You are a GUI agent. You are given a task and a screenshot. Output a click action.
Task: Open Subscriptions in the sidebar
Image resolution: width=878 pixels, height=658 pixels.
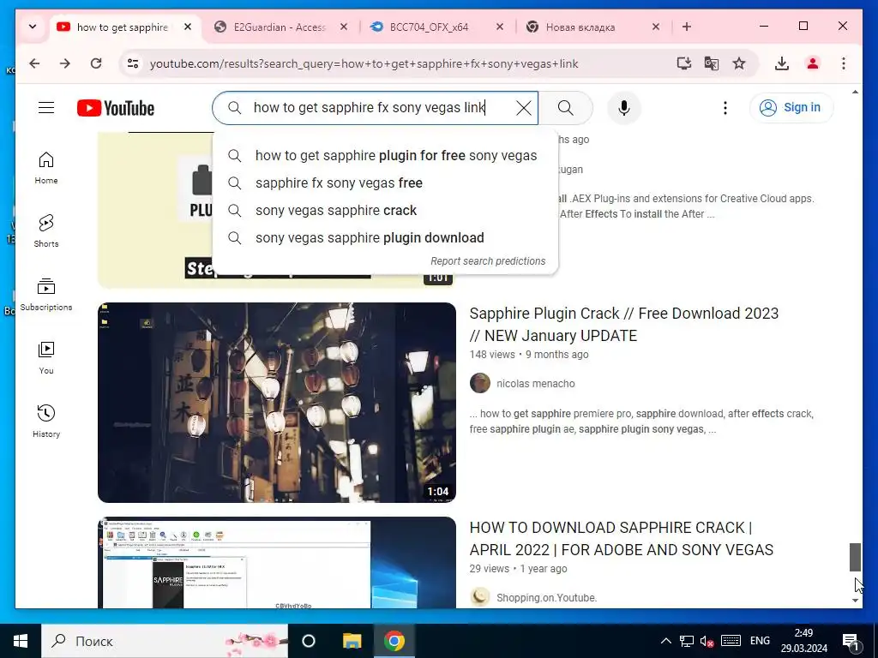(46, 295)
